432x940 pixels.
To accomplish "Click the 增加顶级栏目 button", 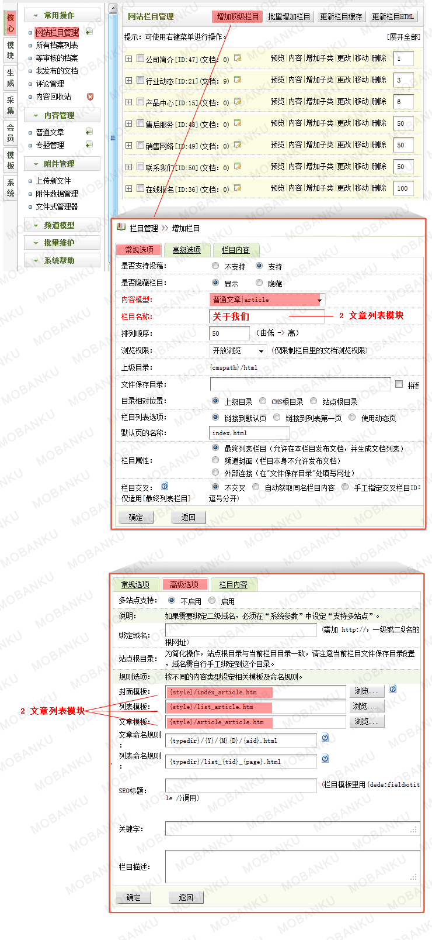I will click(x=238, y=16).
